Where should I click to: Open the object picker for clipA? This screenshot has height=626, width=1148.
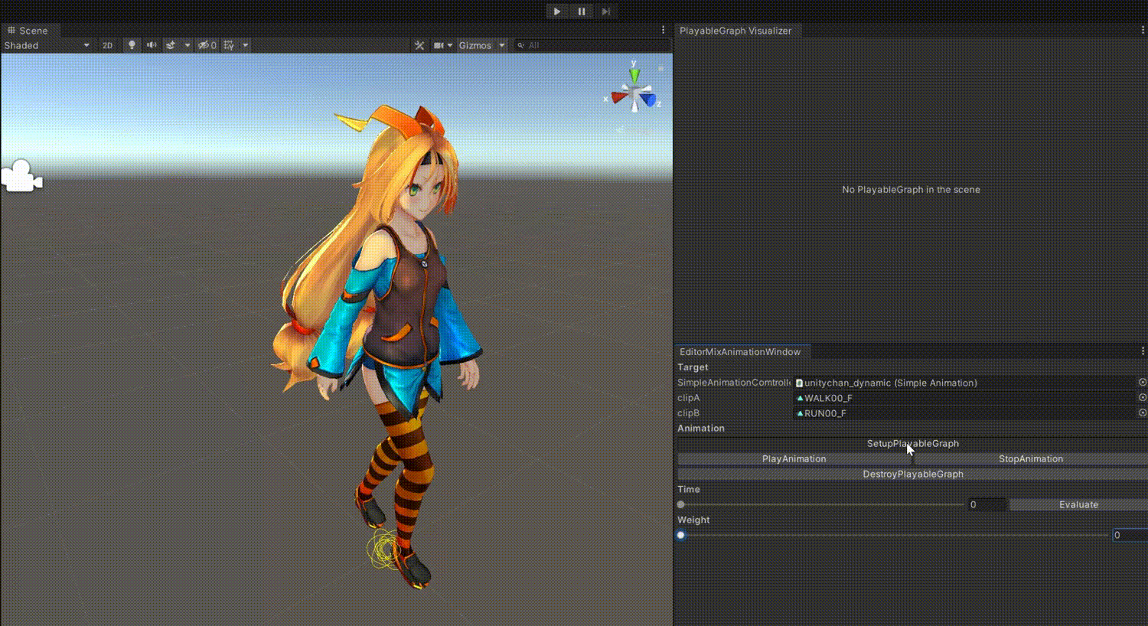point(1143,398)
